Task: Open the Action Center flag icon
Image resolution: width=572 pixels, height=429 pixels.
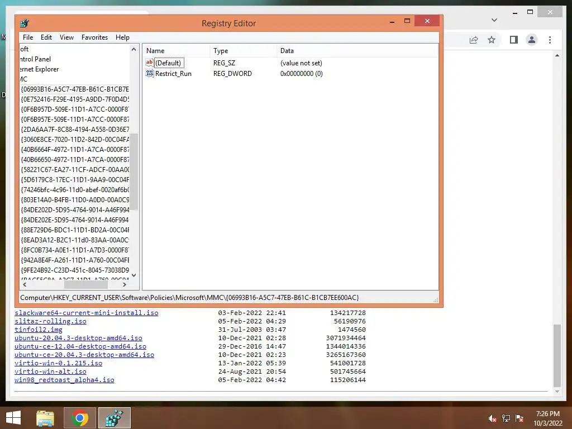Action: [519, 418]
